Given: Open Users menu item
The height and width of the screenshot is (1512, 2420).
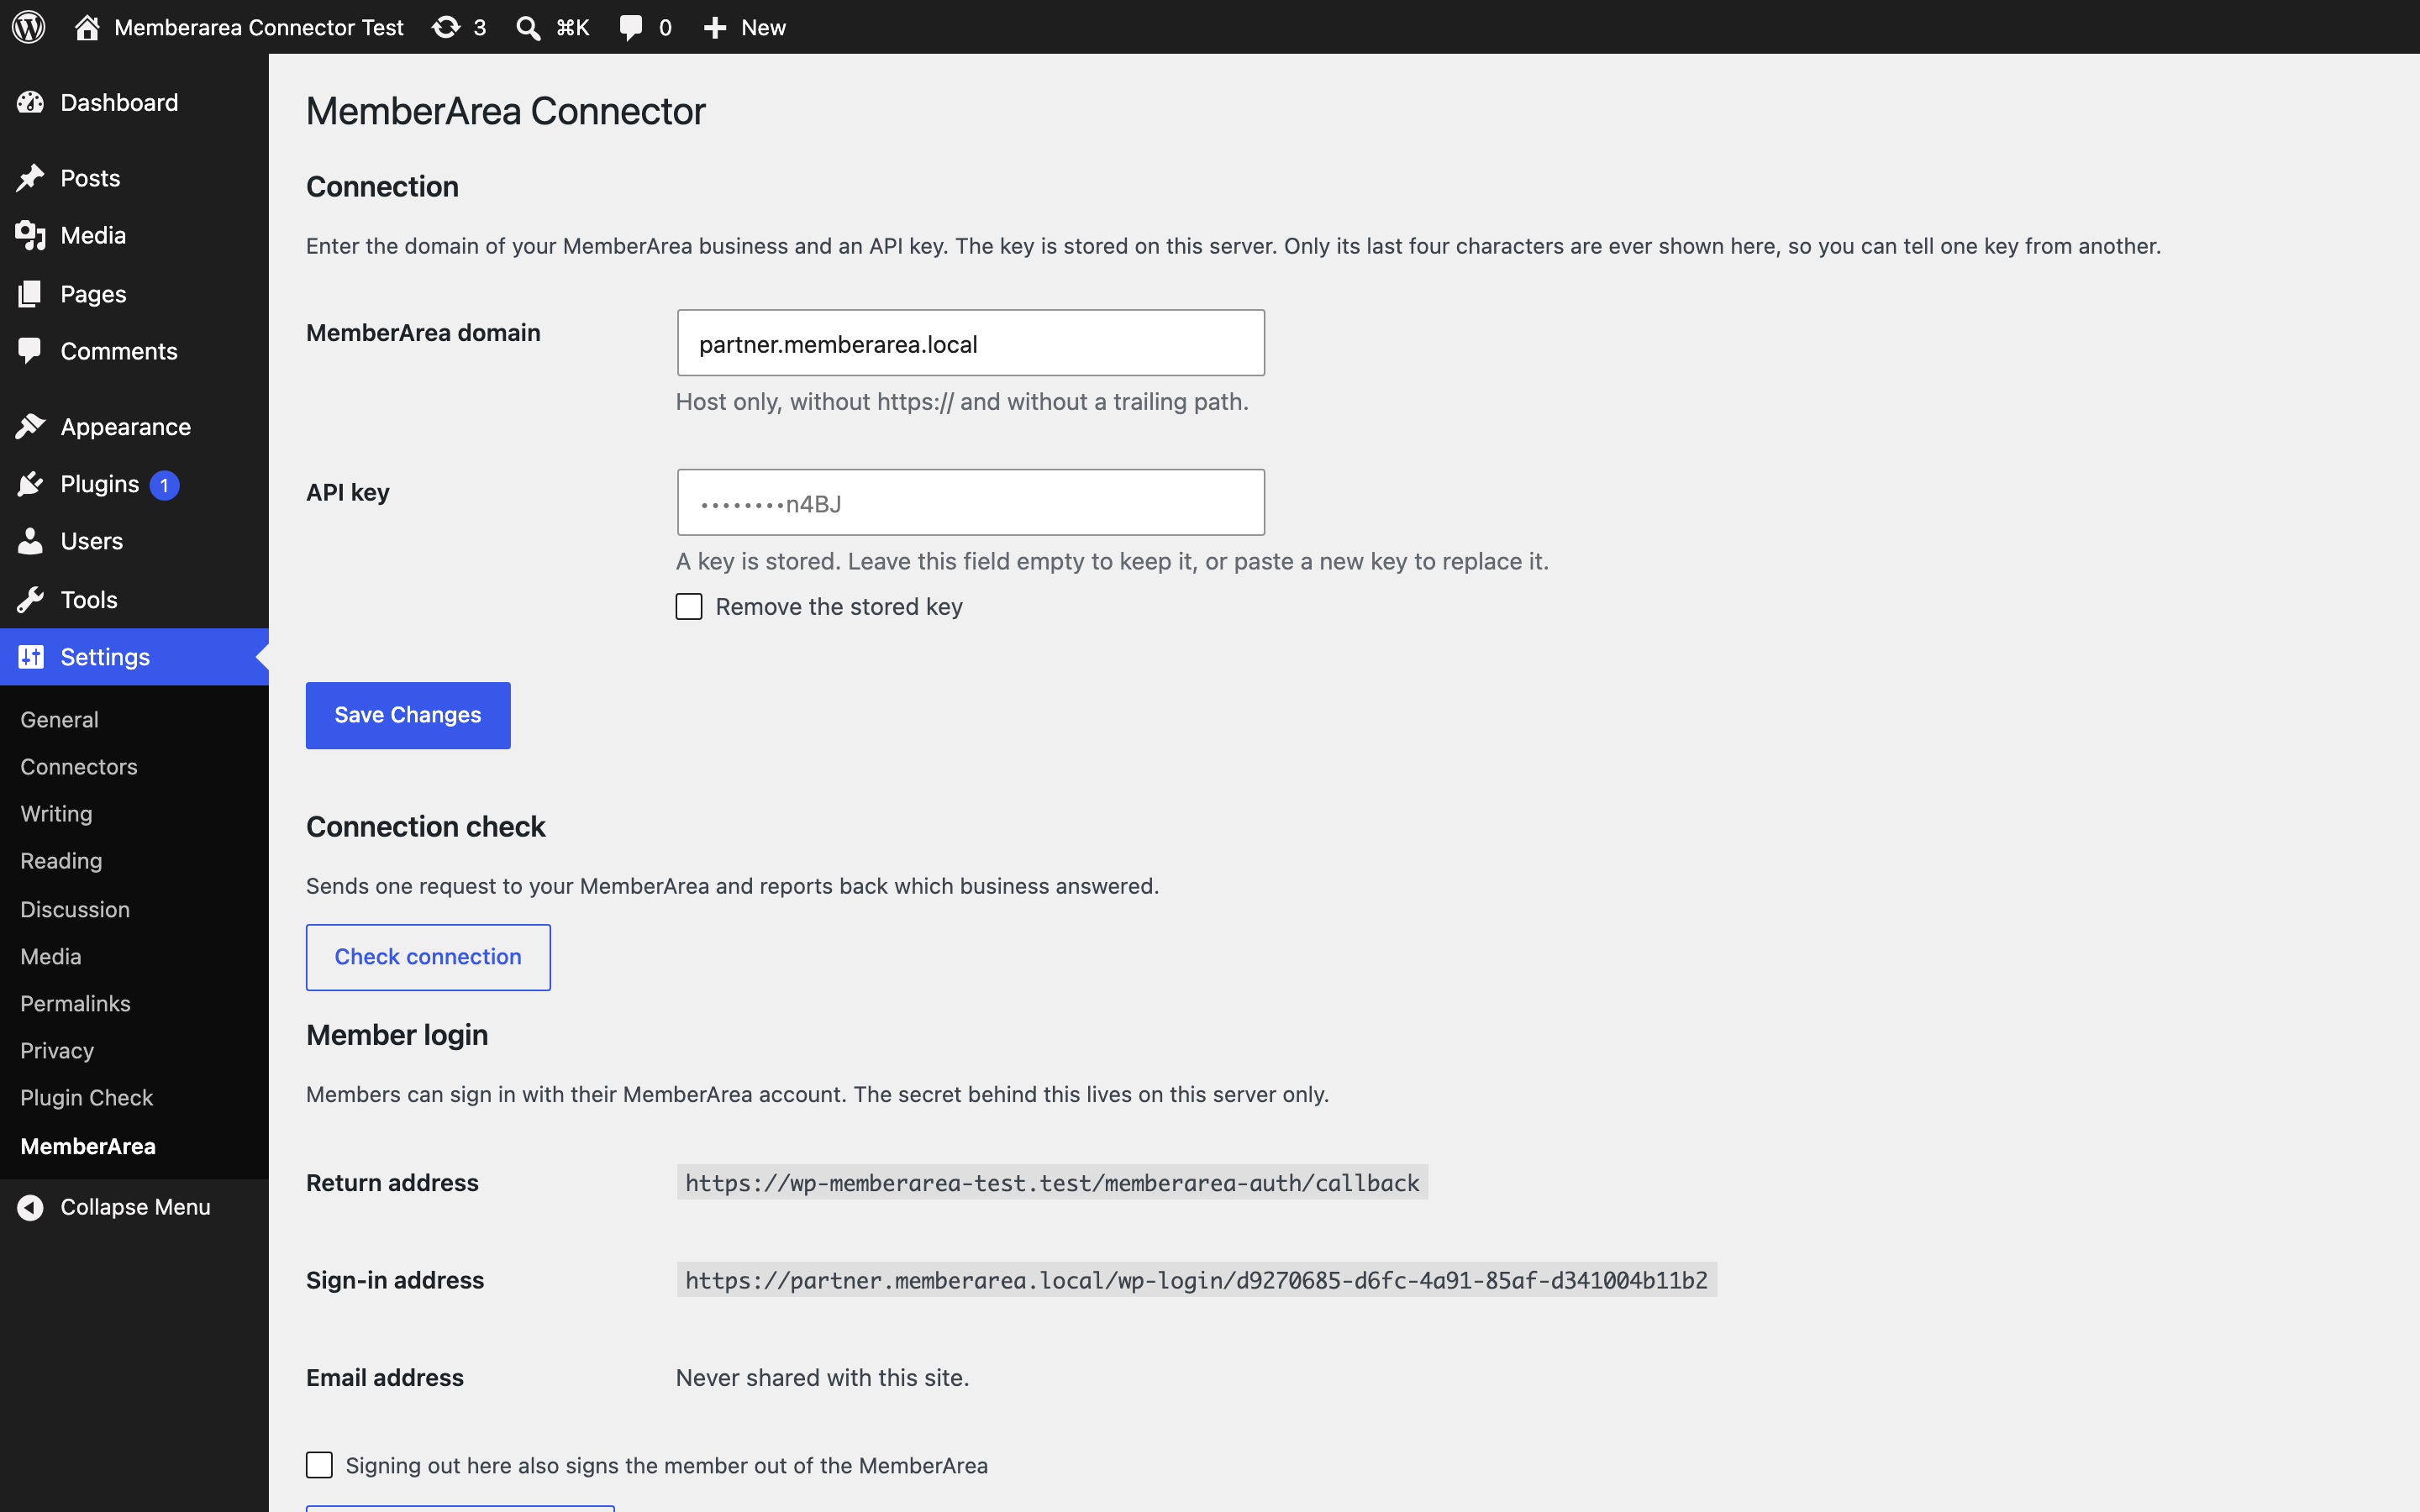Looking at the screenshot, I should 134,541.
